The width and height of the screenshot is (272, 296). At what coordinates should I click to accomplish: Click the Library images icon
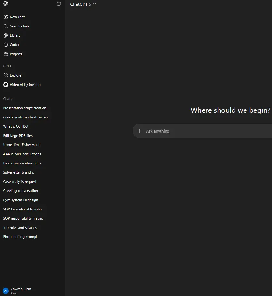pos(6,35)
